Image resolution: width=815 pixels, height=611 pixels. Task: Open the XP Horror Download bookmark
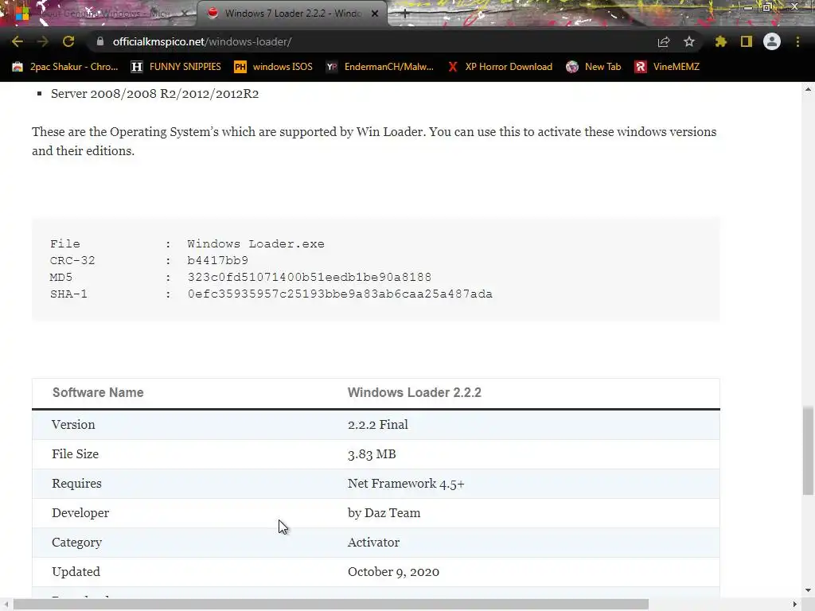pyautogui.click(x=501, y=67)
